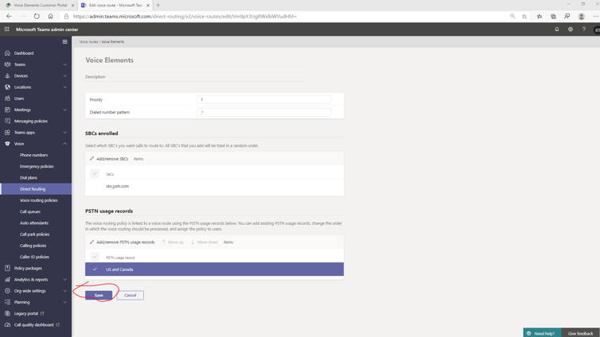This screenshot has width=600, height=337.
Task: Click the Teams sidebar icon
Action: click(x=7, y=64)
